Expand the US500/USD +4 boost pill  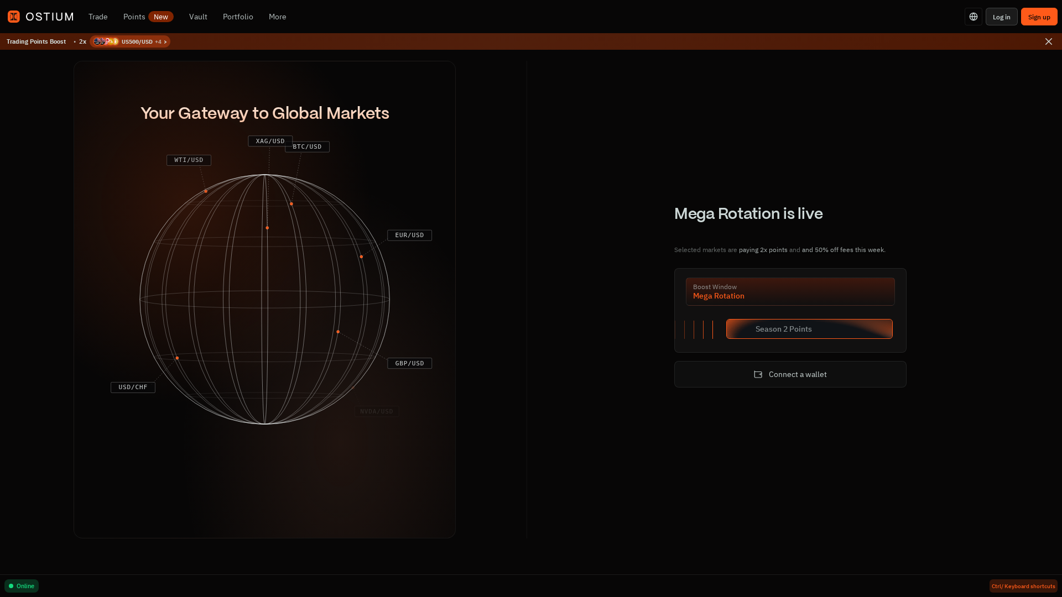point(130,41)
